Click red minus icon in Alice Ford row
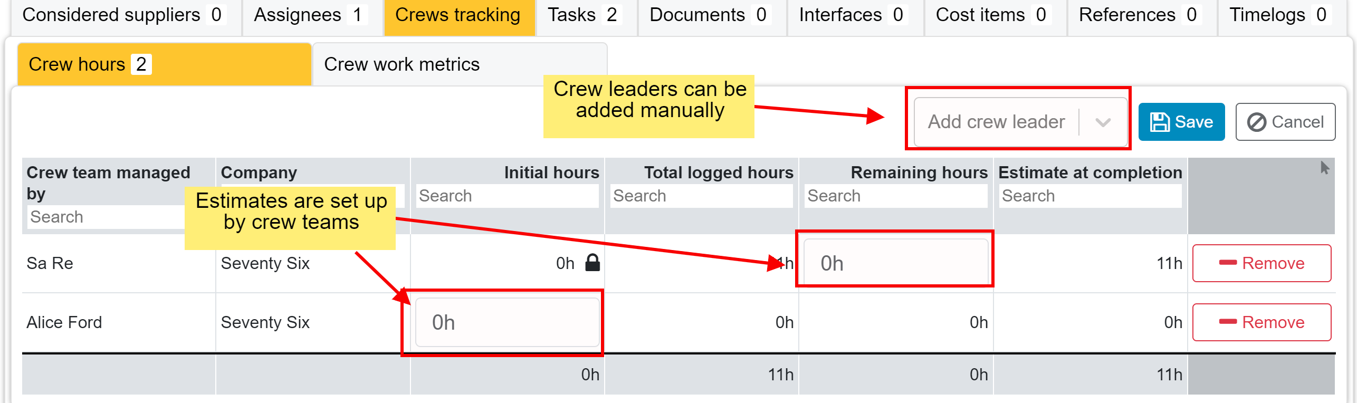 pyautogui.click(x=1228, y=321)
